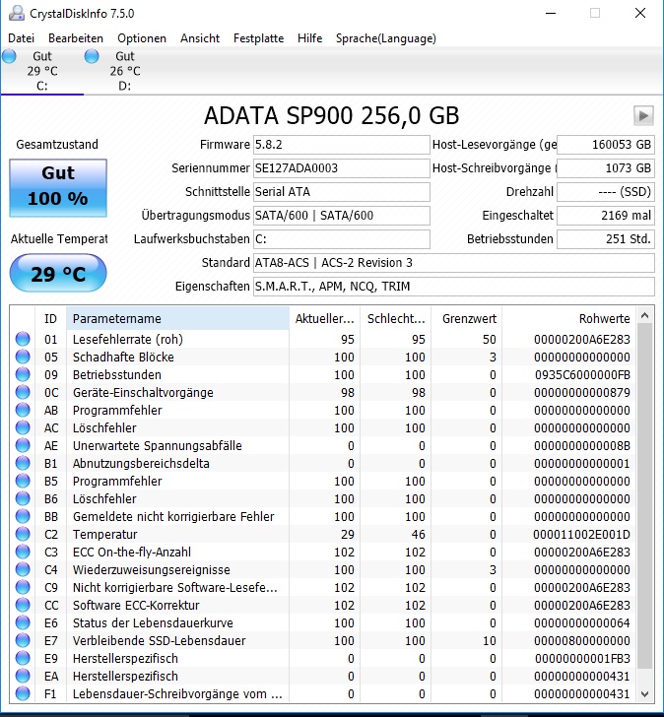This screenshot has width=664, height=717.
Task: Click the Grenzwert column header
Action: click(x=467, y=319)
